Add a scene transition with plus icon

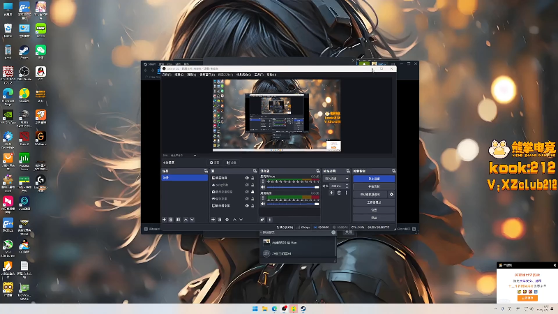331,193
